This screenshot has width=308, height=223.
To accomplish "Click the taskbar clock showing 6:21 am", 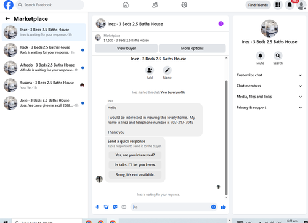I will pos(292,221).
